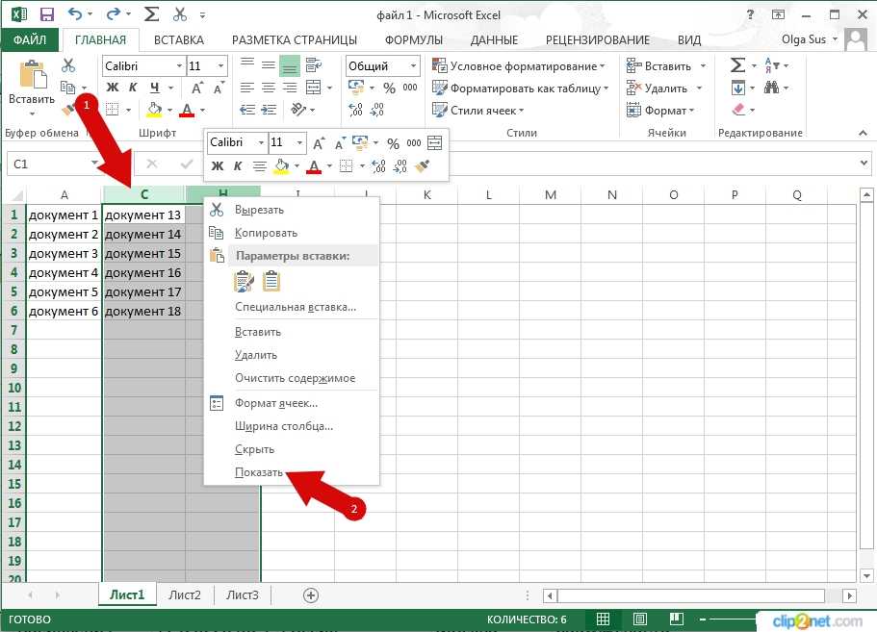Switch to Лист2 sheet tab
877x632 pixels.
click(x=185, y=594)
